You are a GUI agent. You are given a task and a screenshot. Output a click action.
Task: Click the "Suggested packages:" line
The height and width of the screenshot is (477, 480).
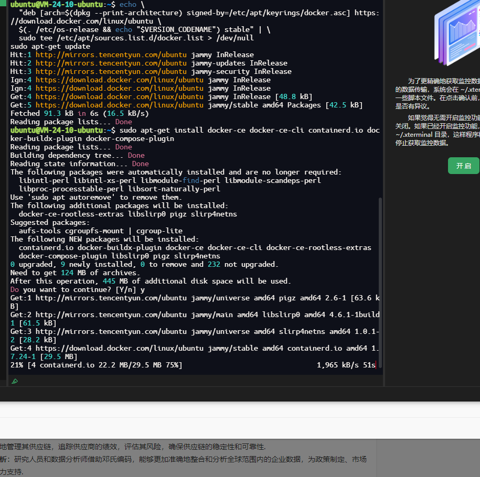[x=50, y=222]
